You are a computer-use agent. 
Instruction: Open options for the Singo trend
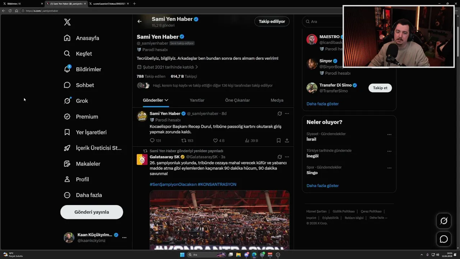click(389, 168)
